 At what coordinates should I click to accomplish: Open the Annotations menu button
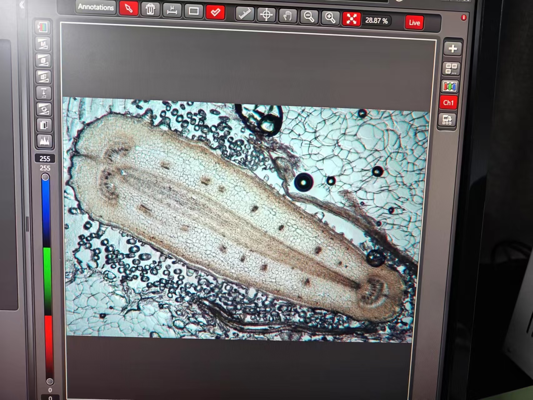coord(96,7)
